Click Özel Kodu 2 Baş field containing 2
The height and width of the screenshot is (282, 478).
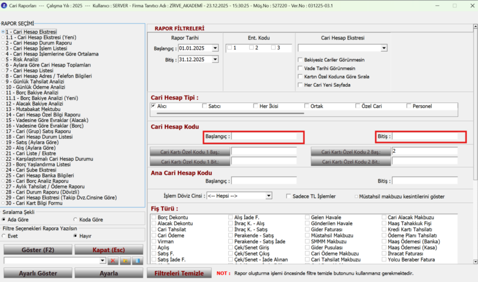click(425, 151)
